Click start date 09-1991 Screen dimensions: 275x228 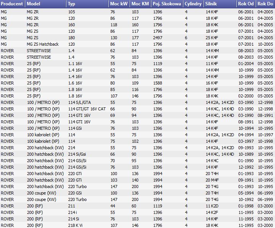click(246, 180)
